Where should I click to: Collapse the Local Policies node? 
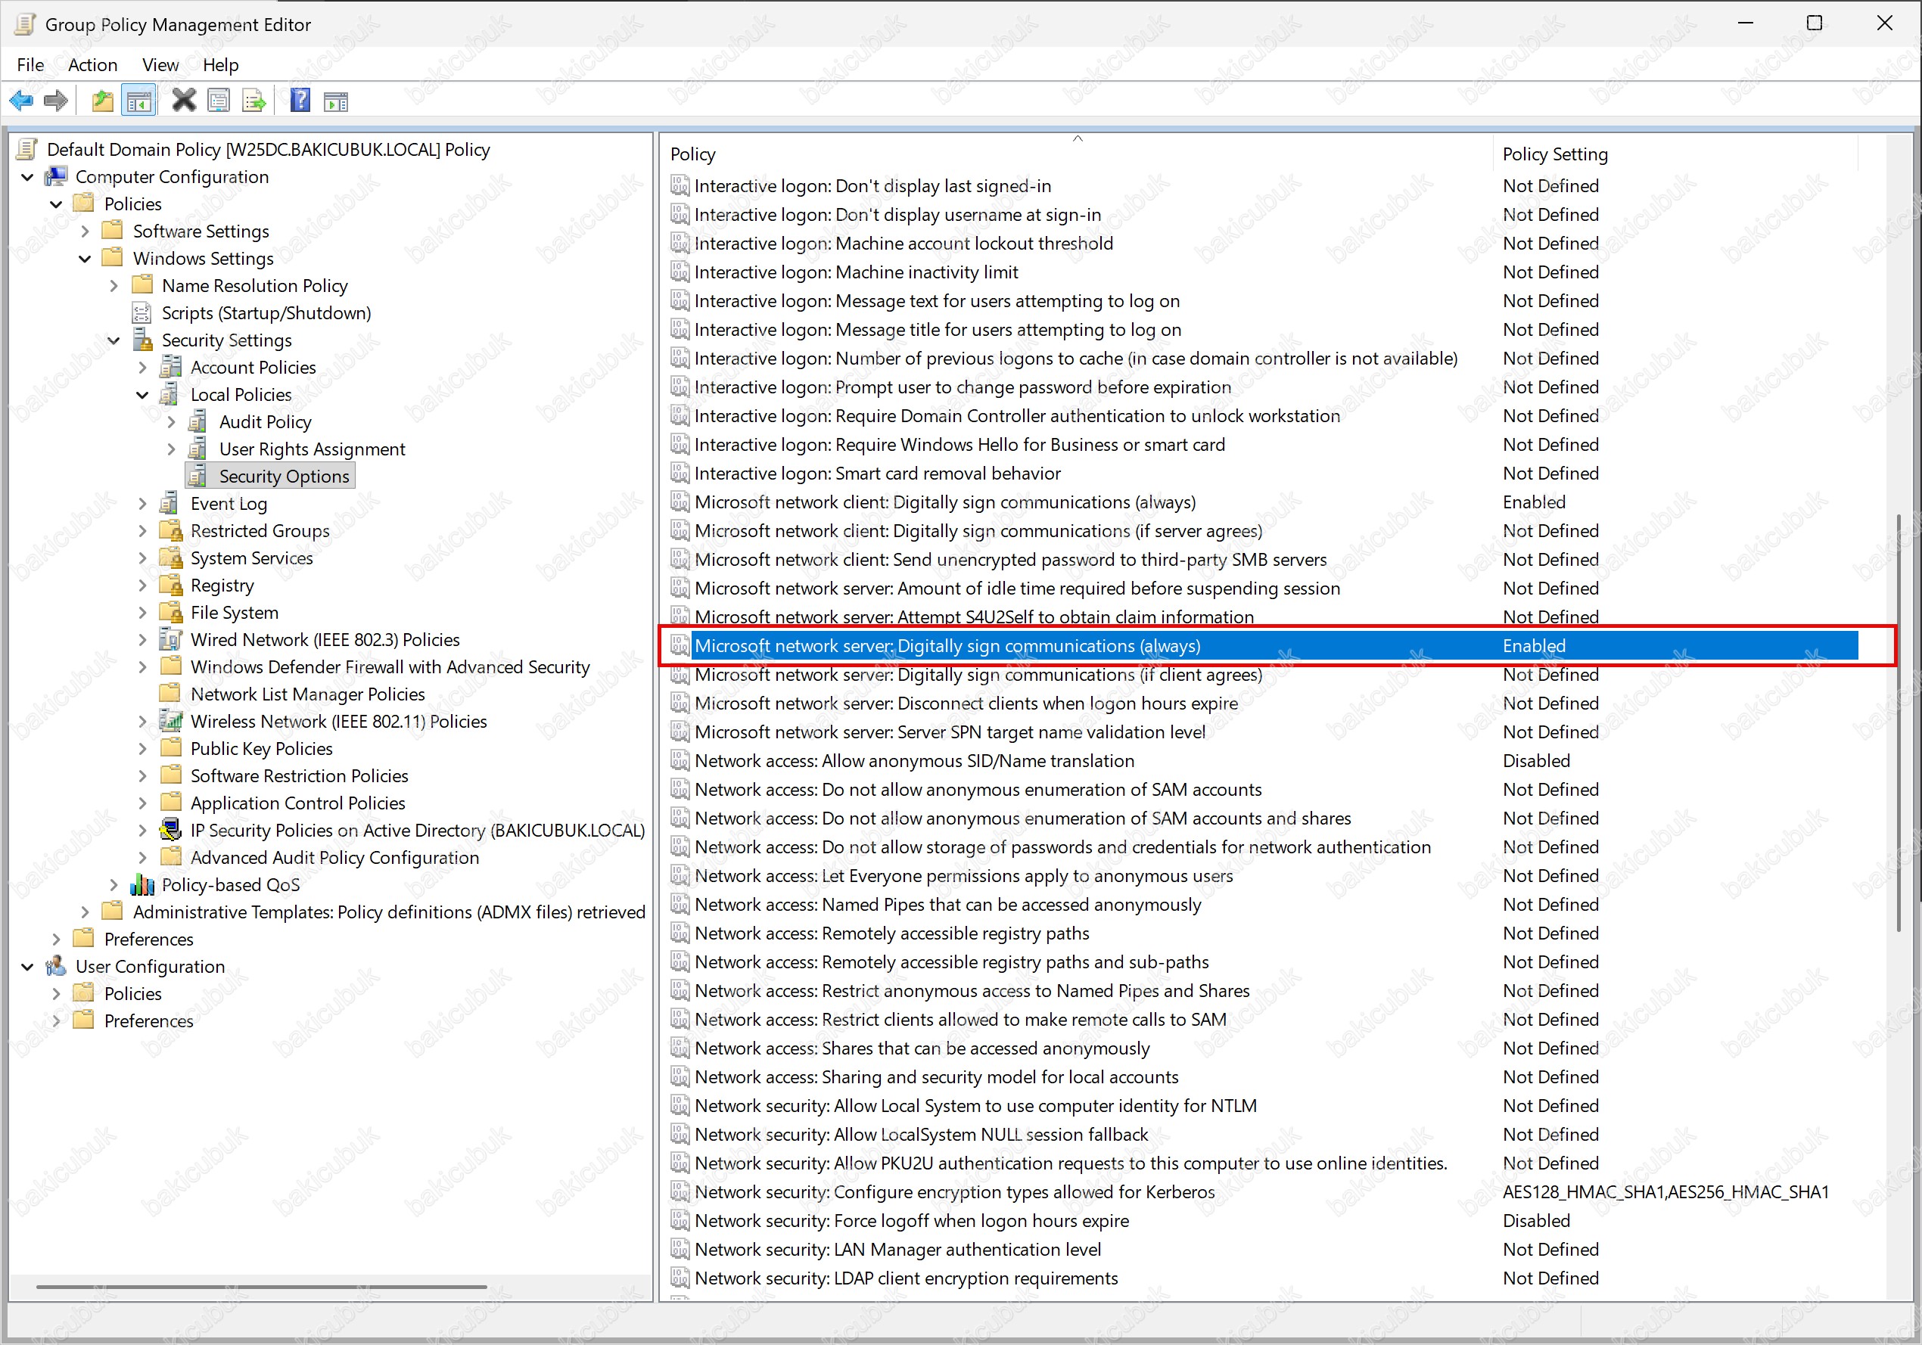point(142,395)
